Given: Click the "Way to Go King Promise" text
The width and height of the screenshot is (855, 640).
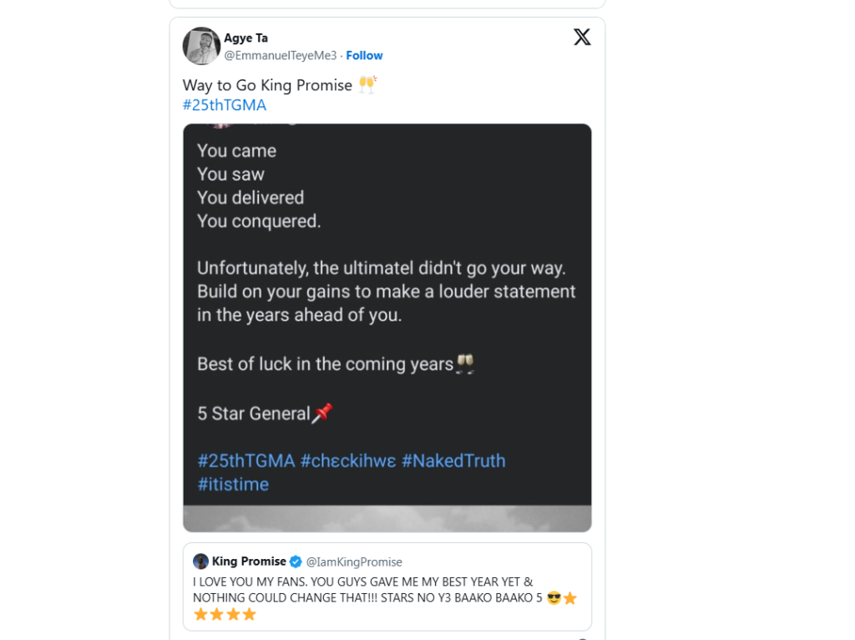Looking at the screenshot, I should (x=267, y=85).
